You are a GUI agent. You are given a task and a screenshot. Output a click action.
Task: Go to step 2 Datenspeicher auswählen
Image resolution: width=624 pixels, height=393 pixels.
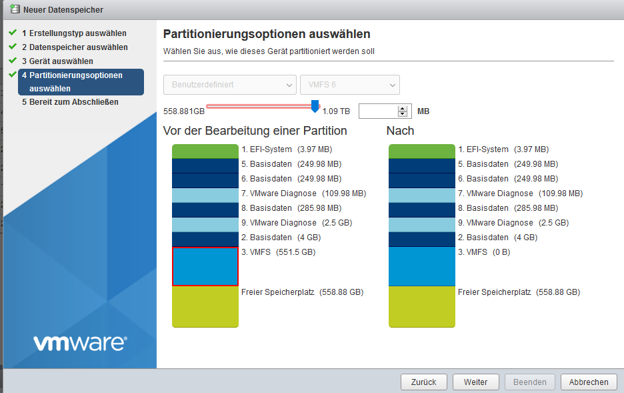(x=78, y=47)
